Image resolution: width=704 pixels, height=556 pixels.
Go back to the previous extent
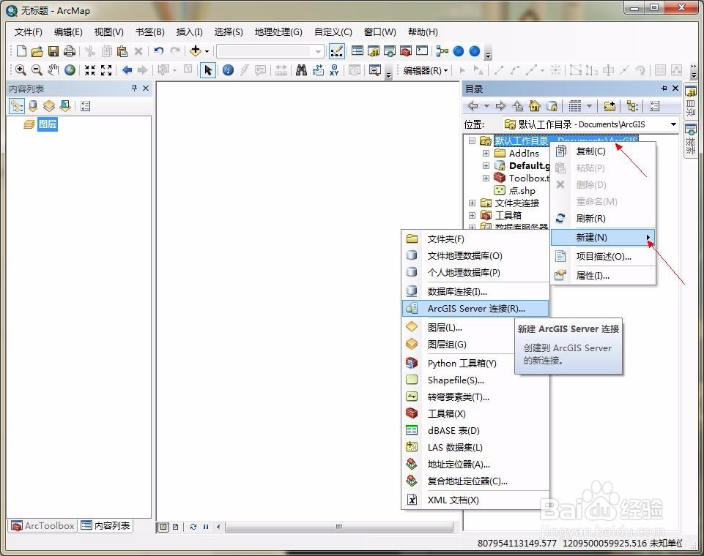click(127, 70)
